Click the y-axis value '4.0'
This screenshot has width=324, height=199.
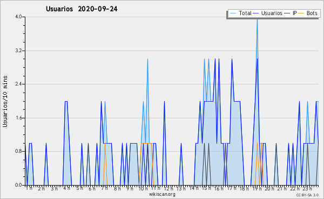(18, 17)
